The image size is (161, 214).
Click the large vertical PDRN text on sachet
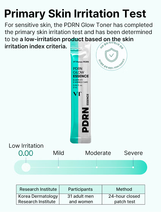point(85,120)
